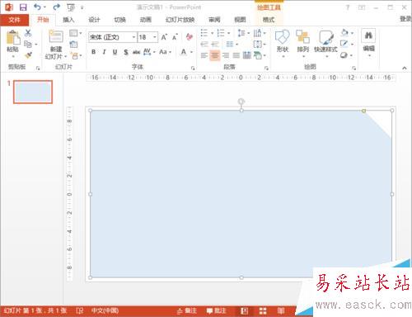Image resolution: width=412 pixels, height=317 pixels.
Task: Expand the bullet list options arrow
Action: click(x=212, y=33)
